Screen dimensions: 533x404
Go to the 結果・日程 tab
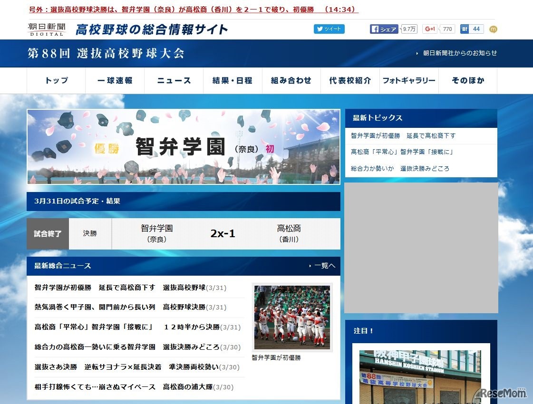point(233,81)
